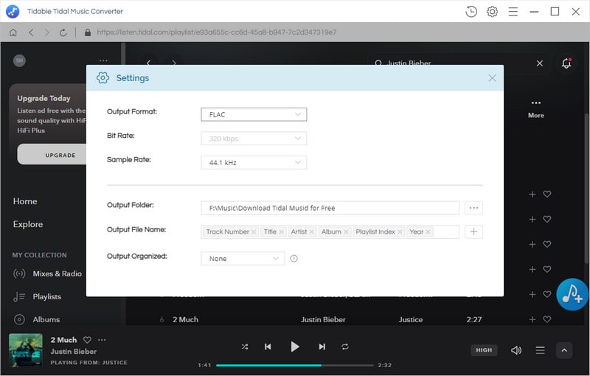Change streaming quality via HIGH badge
590x376 pixels.
point(484,350)
